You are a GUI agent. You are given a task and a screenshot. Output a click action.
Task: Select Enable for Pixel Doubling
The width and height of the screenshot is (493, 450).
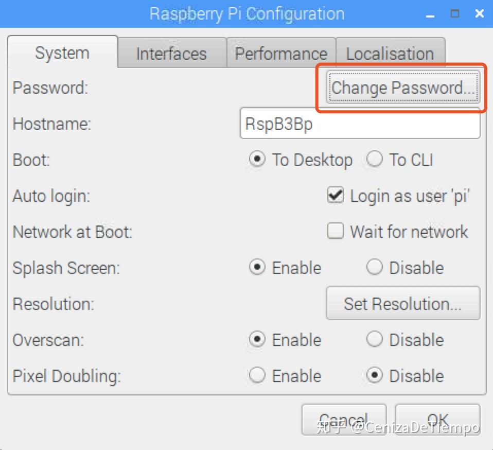tap(257, 376)
